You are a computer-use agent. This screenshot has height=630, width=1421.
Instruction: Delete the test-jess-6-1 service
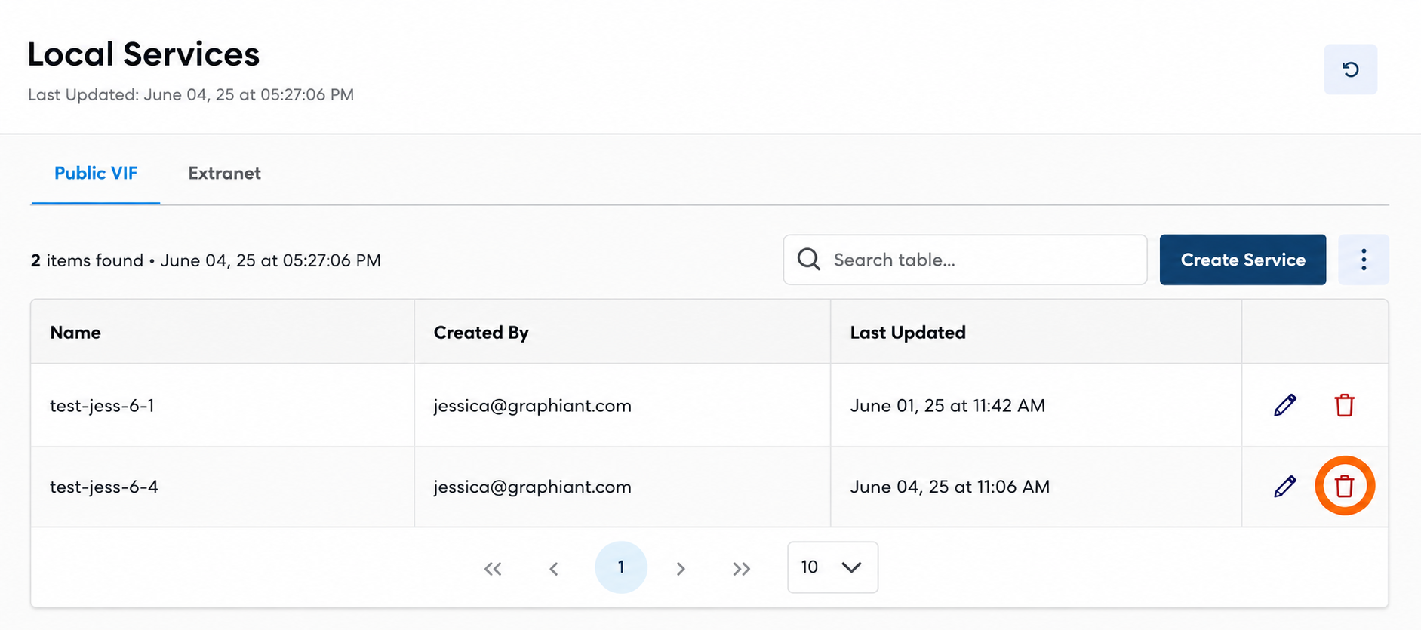pyautogui.click(x=1344, y=405)
